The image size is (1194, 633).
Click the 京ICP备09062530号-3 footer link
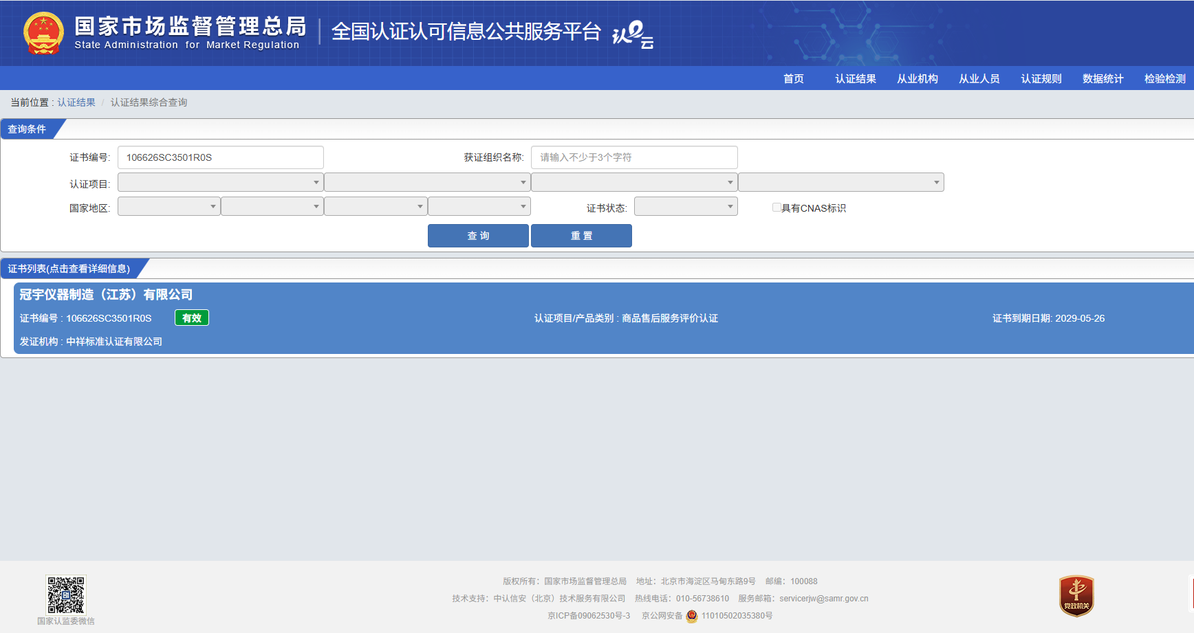coord(589,616)
